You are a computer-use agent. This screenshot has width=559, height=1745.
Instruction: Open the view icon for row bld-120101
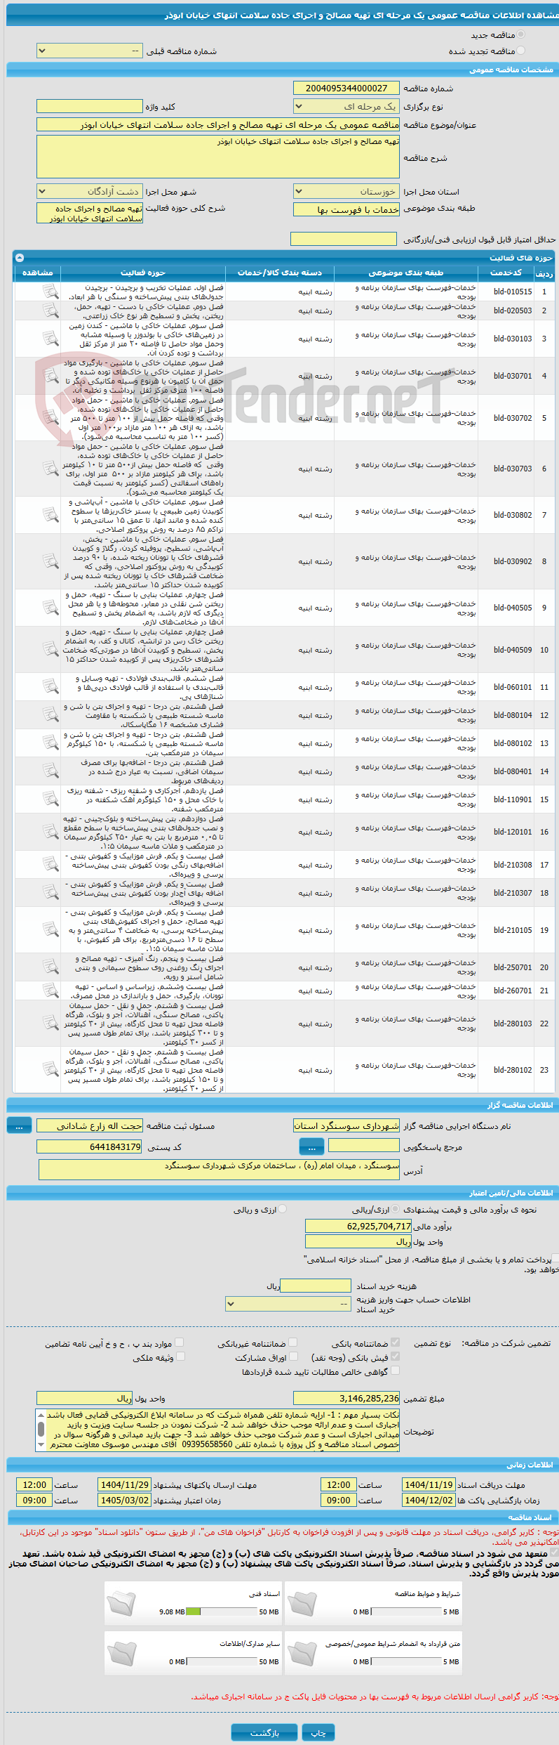(x=50, y=832)
